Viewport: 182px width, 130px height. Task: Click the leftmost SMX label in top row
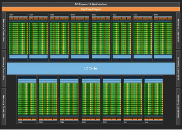coord(11,15)
